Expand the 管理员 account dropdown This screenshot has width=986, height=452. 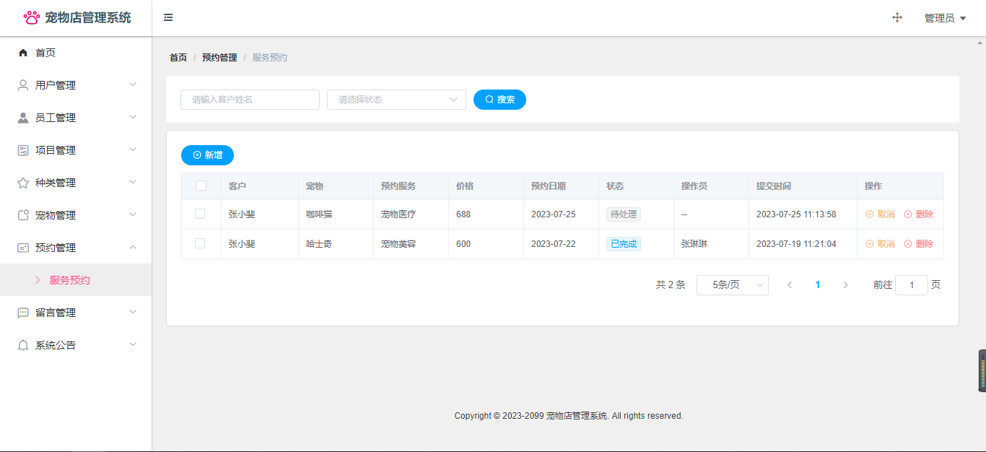945,18
